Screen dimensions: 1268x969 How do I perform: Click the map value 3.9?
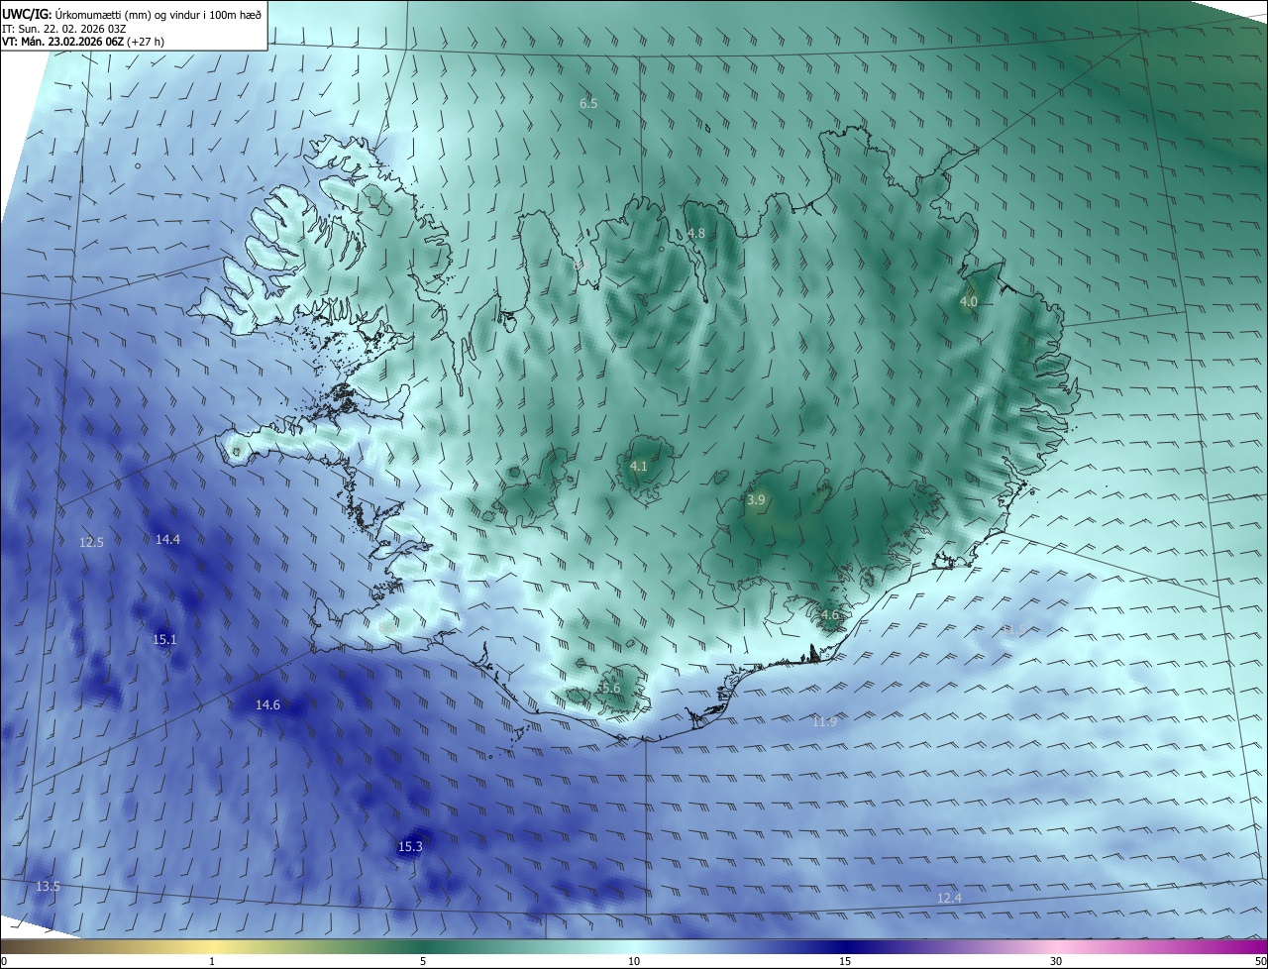756,500
